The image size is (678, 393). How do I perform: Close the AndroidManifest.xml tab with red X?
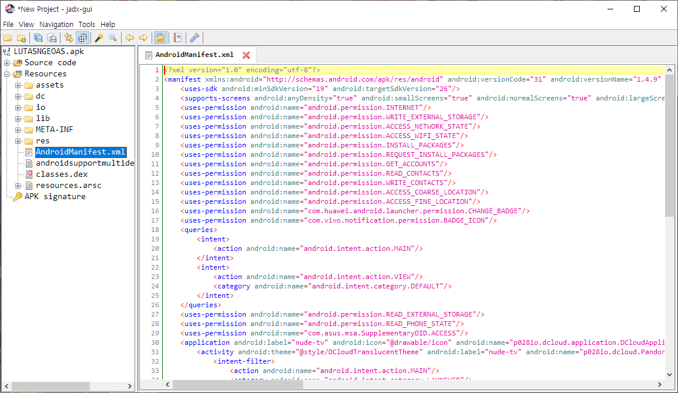point(246,55)
